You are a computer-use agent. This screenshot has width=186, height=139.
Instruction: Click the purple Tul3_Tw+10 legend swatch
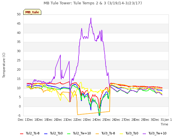click(x=144, y=134)
